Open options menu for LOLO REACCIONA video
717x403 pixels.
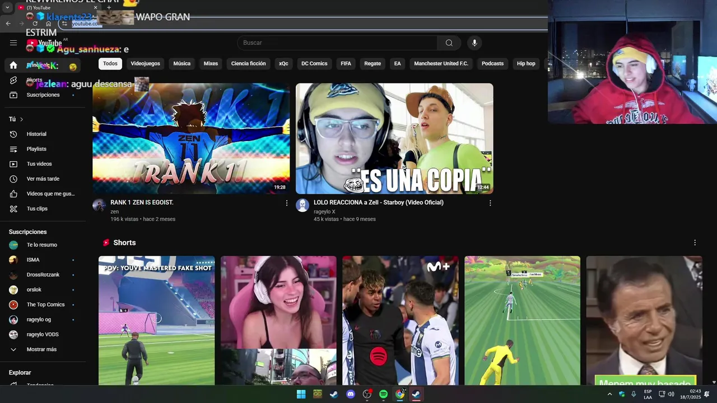tap(490, 203)
